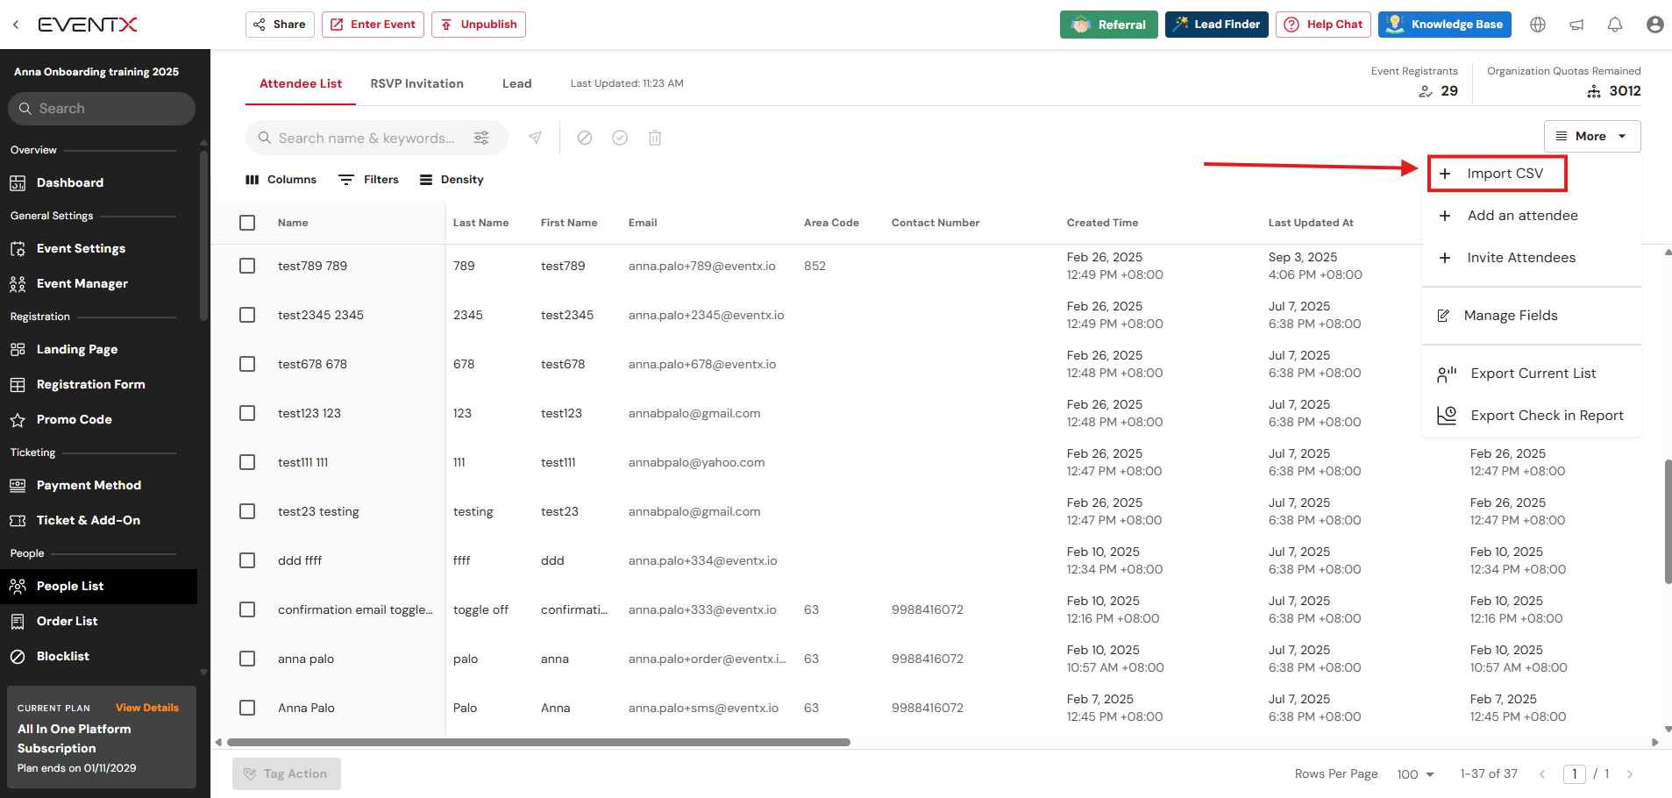Click the search filter sliders icon
The height and width of the screenshot is (798, 1672).
coord(481,138)
